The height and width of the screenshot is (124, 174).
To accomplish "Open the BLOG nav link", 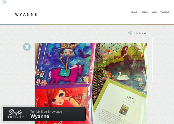I will 154,12.
